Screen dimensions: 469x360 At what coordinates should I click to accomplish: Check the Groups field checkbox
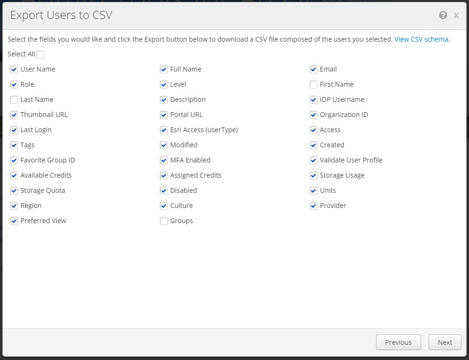tap(164, 221)
